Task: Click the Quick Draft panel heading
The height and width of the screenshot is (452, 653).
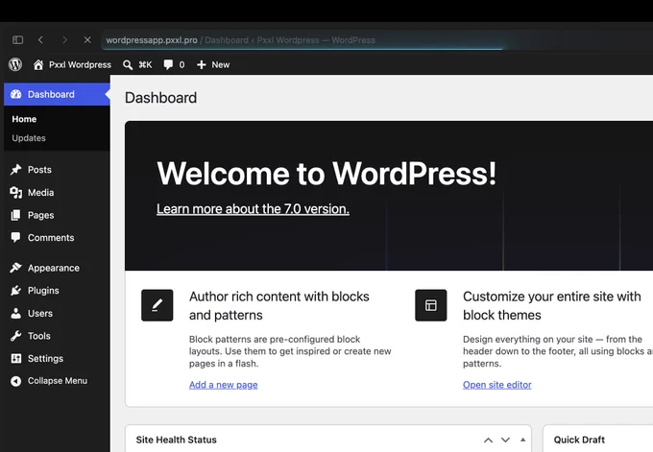Action: point(579,440)
